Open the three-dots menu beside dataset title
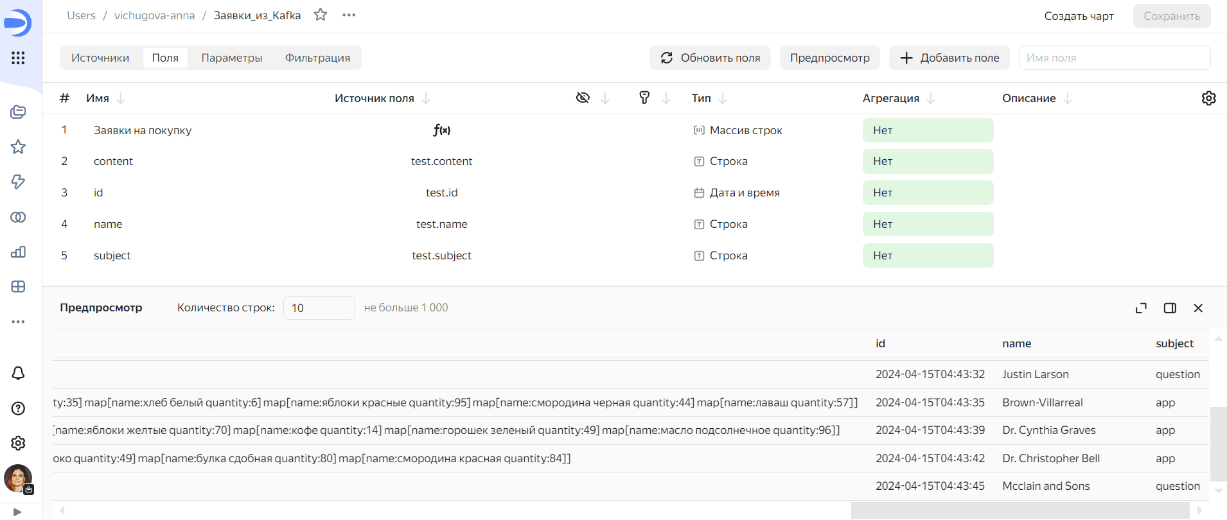This screenshot has width=1227, height=520. coord(349,15)
